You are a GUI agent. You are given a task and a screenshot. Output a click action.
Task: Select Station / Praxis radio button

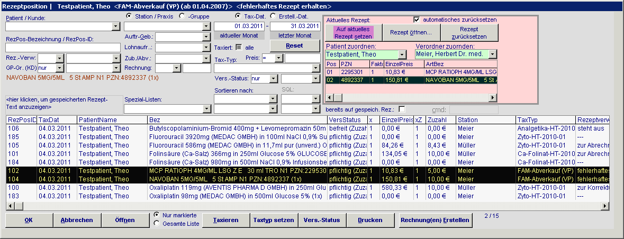coord(129,16)
